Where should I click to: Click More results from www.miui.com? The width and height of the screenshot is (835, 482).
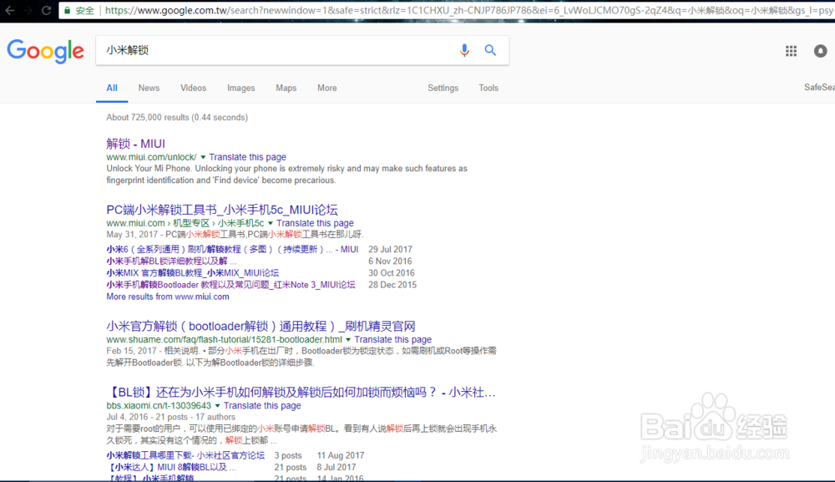tap(168, 297)
